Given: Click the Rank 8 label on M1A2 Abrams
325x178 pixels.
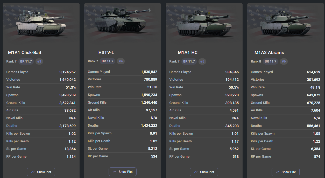Looking at the screenshot, I should coord(256,61).
